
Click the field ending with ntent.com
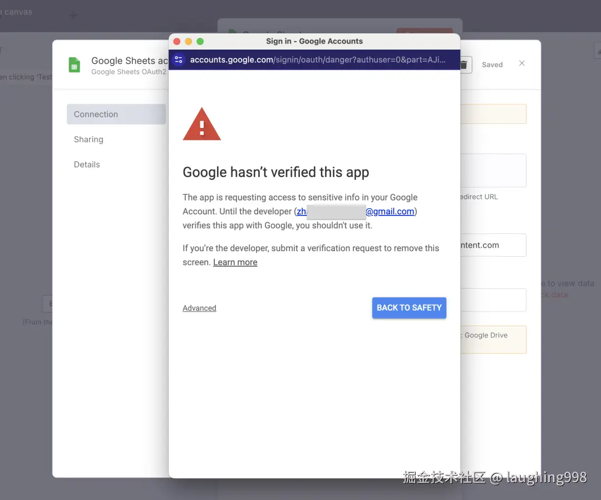coord(493,245)
